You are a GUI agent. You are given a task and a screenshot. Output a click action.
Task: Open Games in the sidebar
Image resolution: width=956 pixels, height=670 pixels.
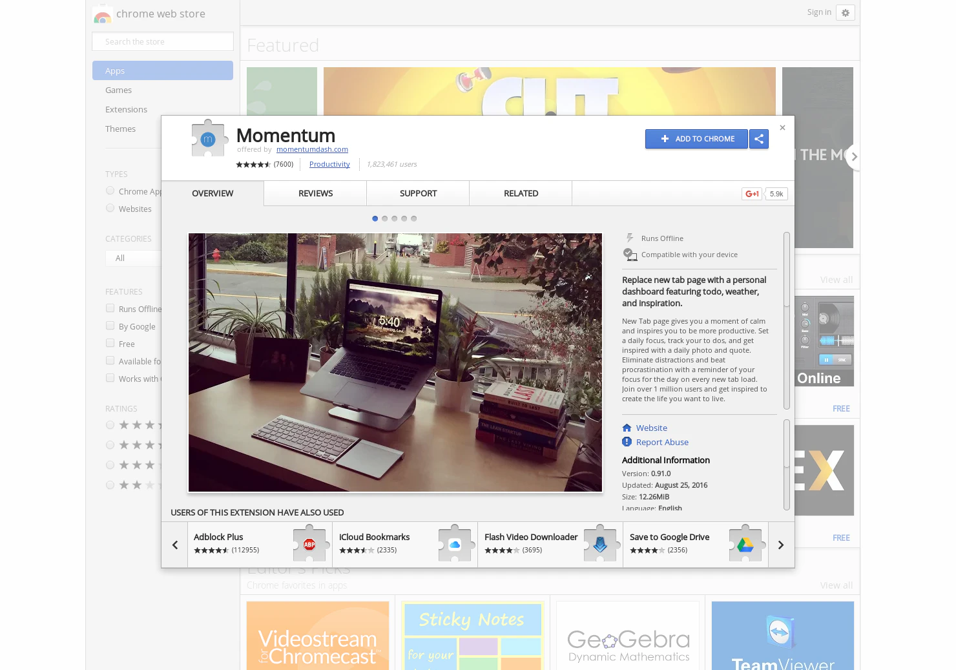118,90
